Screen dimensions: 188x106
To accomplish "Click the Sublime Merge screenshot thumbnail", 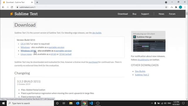I will click(149, 45).
